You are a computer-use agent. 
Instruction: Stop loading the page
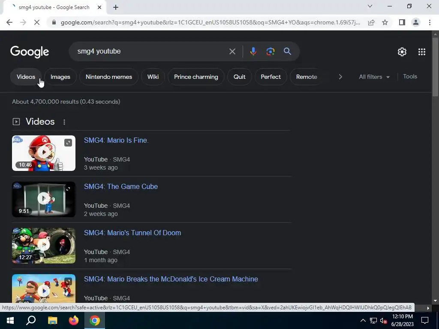click(37, 22)
